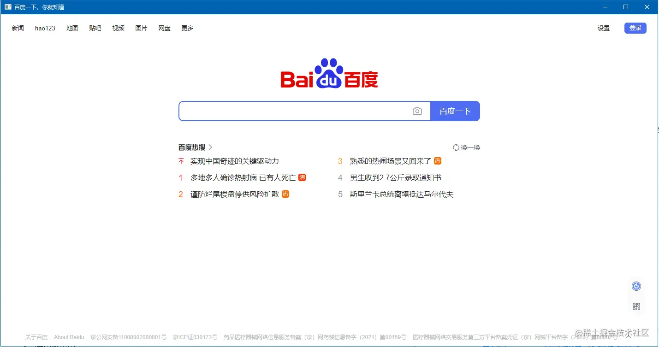Open hot search 男生收到2.7公斤录取通知书
659x347 pixels.
pyautogui.click(x=396, y=177)
